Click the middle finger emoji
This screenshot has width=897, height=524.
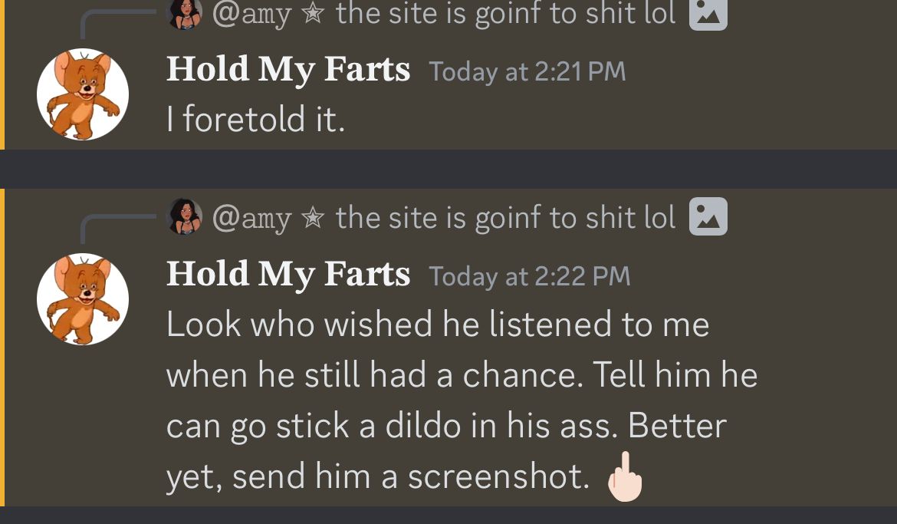coord(626,476)
